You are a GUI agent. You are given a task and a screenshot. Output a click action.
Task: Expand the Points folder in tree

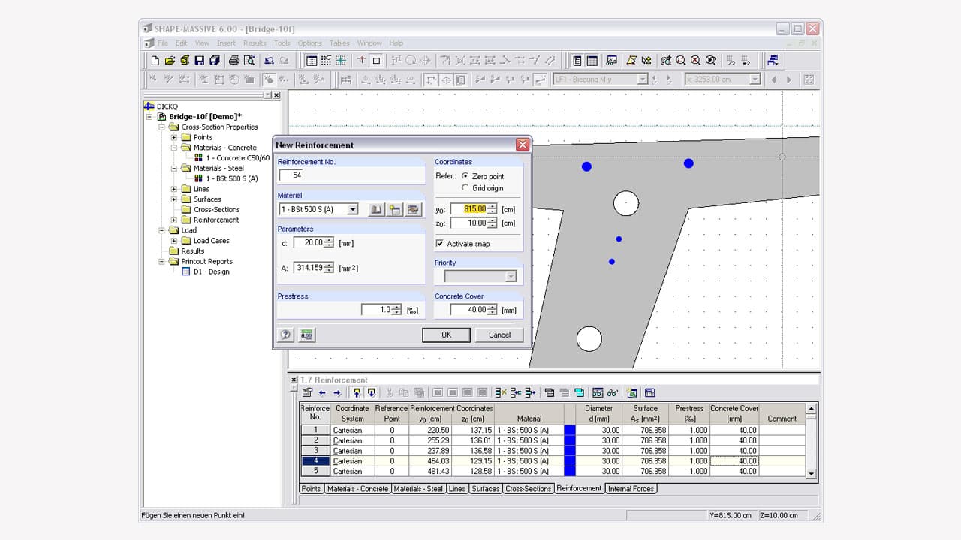174,137
